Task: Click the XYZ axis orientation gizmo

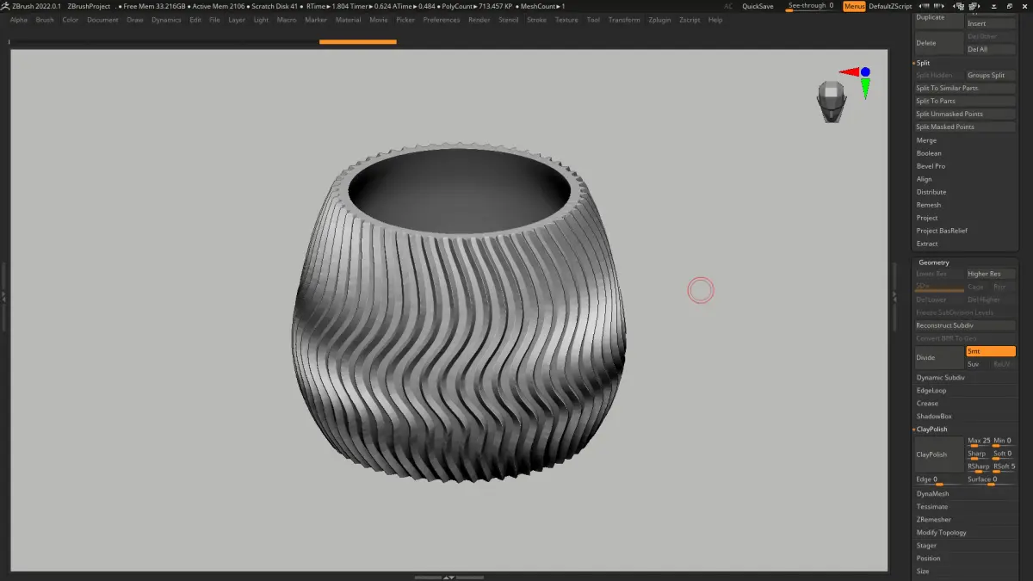Action: point(855,81)
